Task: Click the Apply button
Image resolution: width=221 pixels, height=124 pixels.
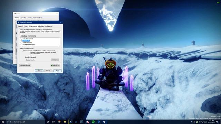Action: (58, 71)
